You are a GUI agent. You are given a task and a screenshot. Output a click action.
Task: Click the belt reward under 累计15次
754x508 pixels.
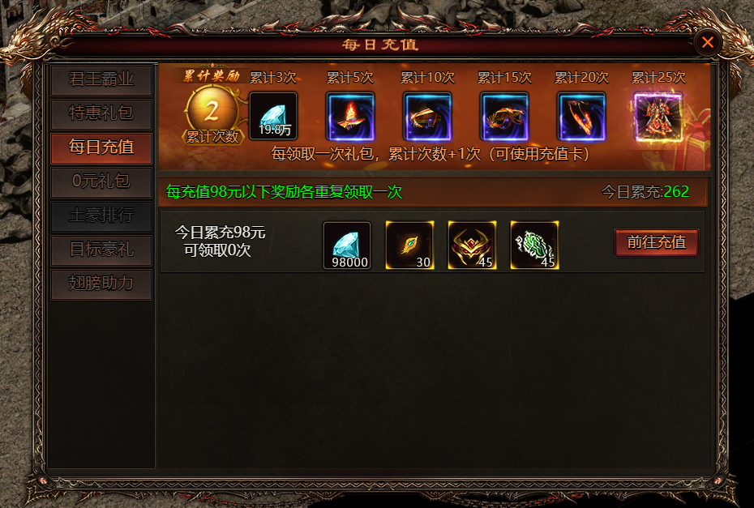point(504,116)
